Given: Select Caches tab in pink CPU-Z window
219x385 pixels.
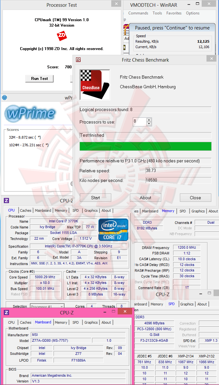Looking at the screenshot, I should point(26,322).
